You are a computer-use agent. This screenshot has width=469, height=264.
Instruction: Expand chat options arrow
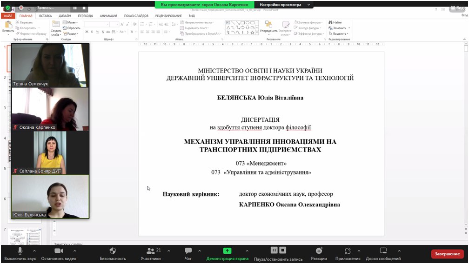200,251
